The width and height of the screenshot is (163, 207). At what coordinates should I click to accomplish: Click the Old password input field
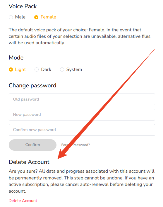82,99
